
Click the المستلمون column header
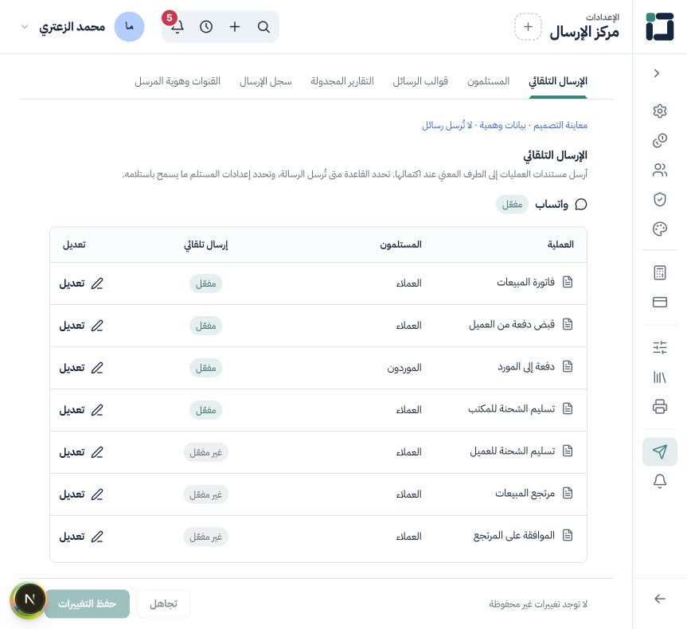(x=401, y=244)
